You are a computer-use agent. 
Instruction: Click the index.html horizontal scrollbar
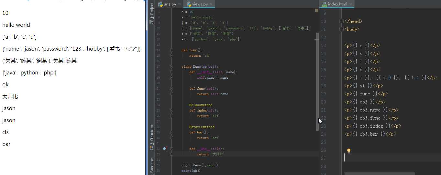(379, 173)
